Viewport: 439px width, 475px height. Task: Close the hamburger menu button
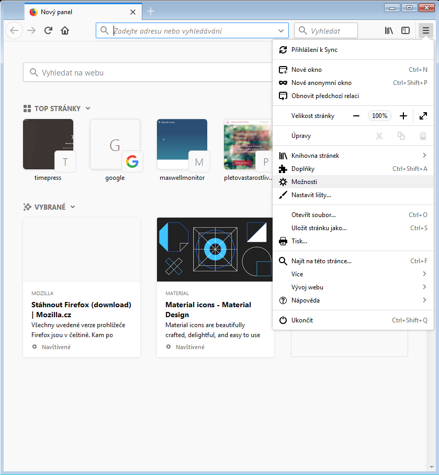click(x=426, y=31)
